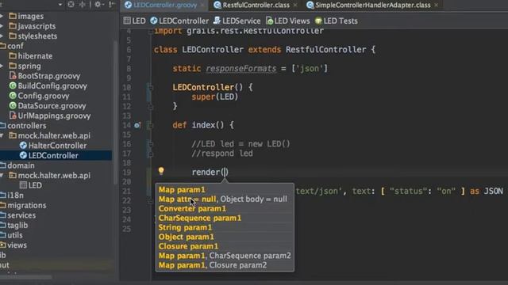Collapse mock.halter.web.api under controllers

click(2, 135)
